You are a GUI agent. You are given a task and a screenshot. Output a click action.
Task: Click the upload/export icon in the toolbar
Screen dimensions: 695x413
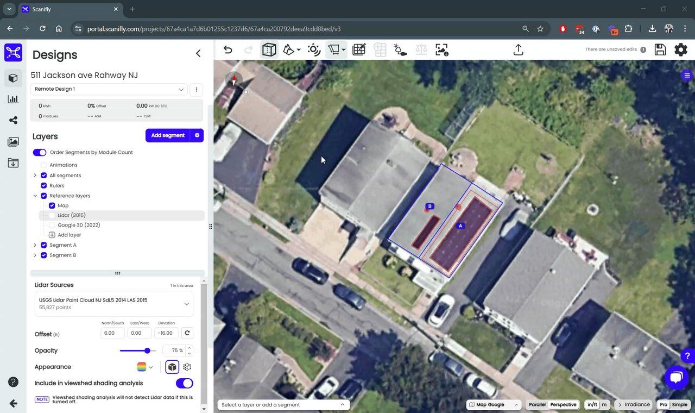(x=518, y=50)
